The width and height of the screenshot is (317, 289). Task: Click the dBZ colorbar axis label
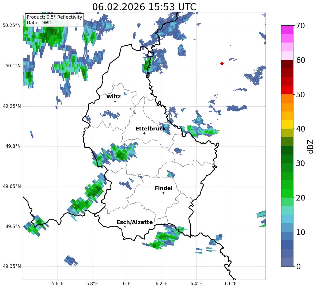pos(310,146)
